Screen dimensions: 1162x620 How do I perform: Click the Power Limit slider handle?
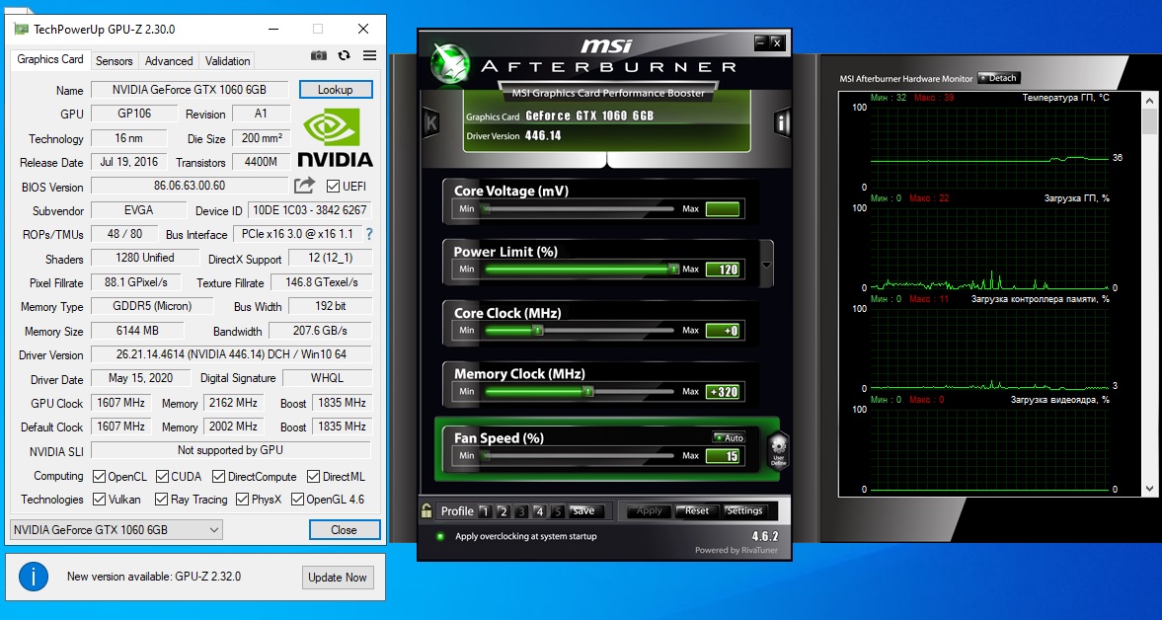(673, 269)
